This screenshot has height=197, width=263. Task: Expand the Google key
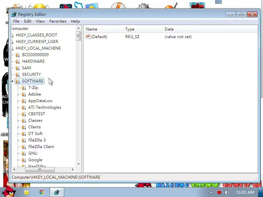click(x=18, y=160)
